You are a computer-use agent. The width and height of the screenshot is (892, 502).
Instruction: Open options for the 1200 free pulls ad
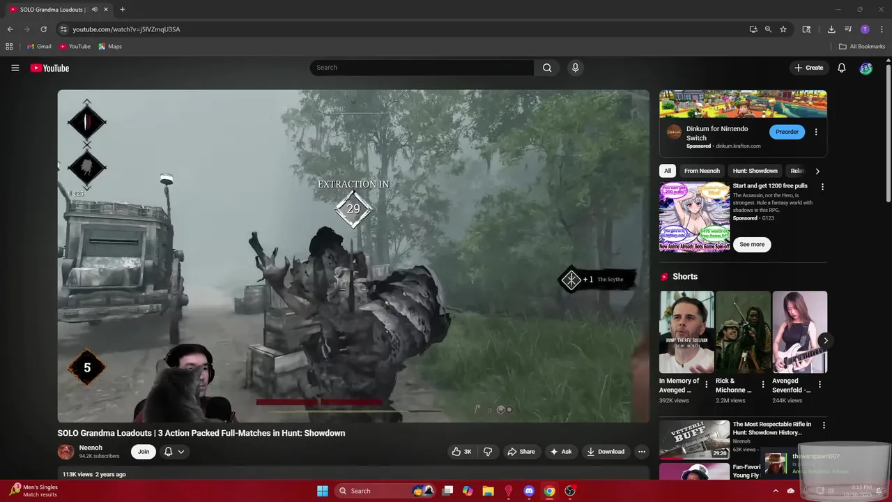click(x=822, y=187)
